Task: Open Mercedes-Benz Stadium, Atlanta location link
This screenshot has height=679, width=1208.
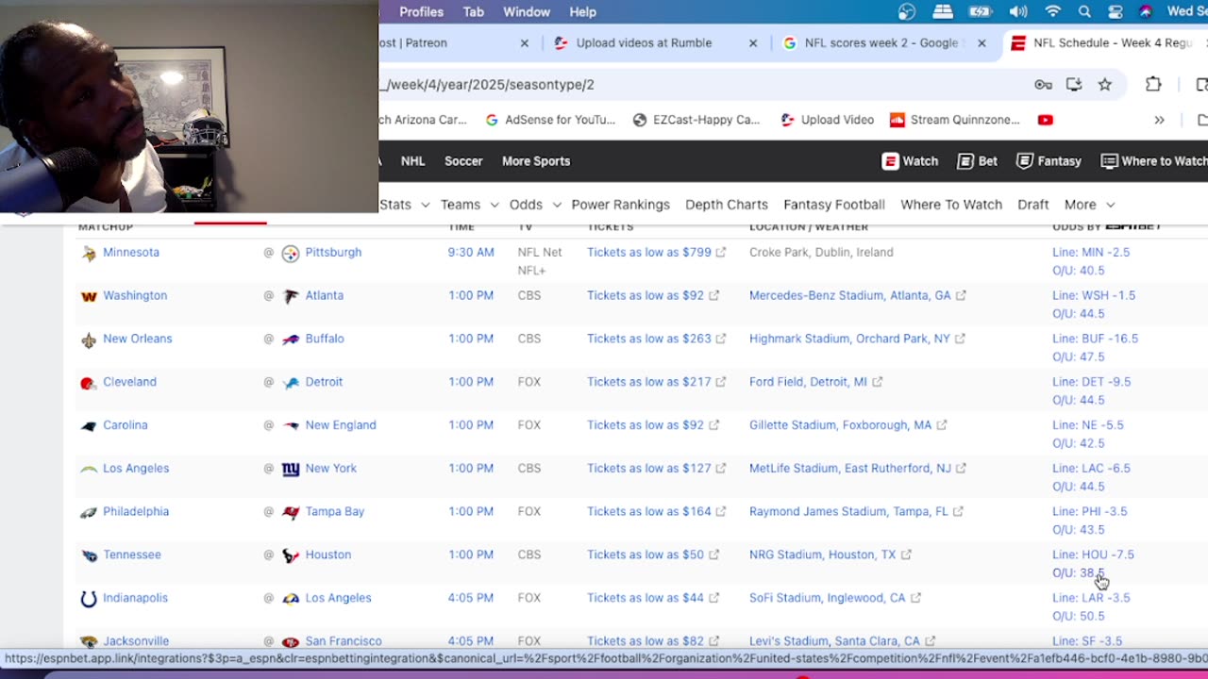Action: [x=858, y=296]
